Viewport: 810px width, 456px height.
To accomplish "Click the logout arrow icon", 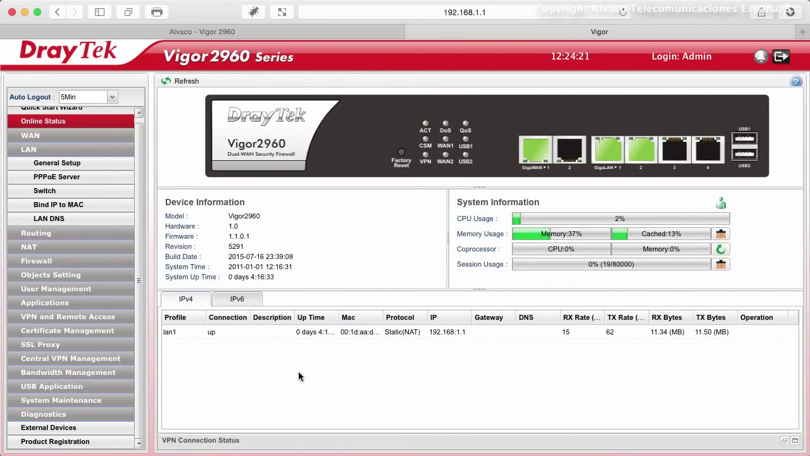I will click(781, 56).
